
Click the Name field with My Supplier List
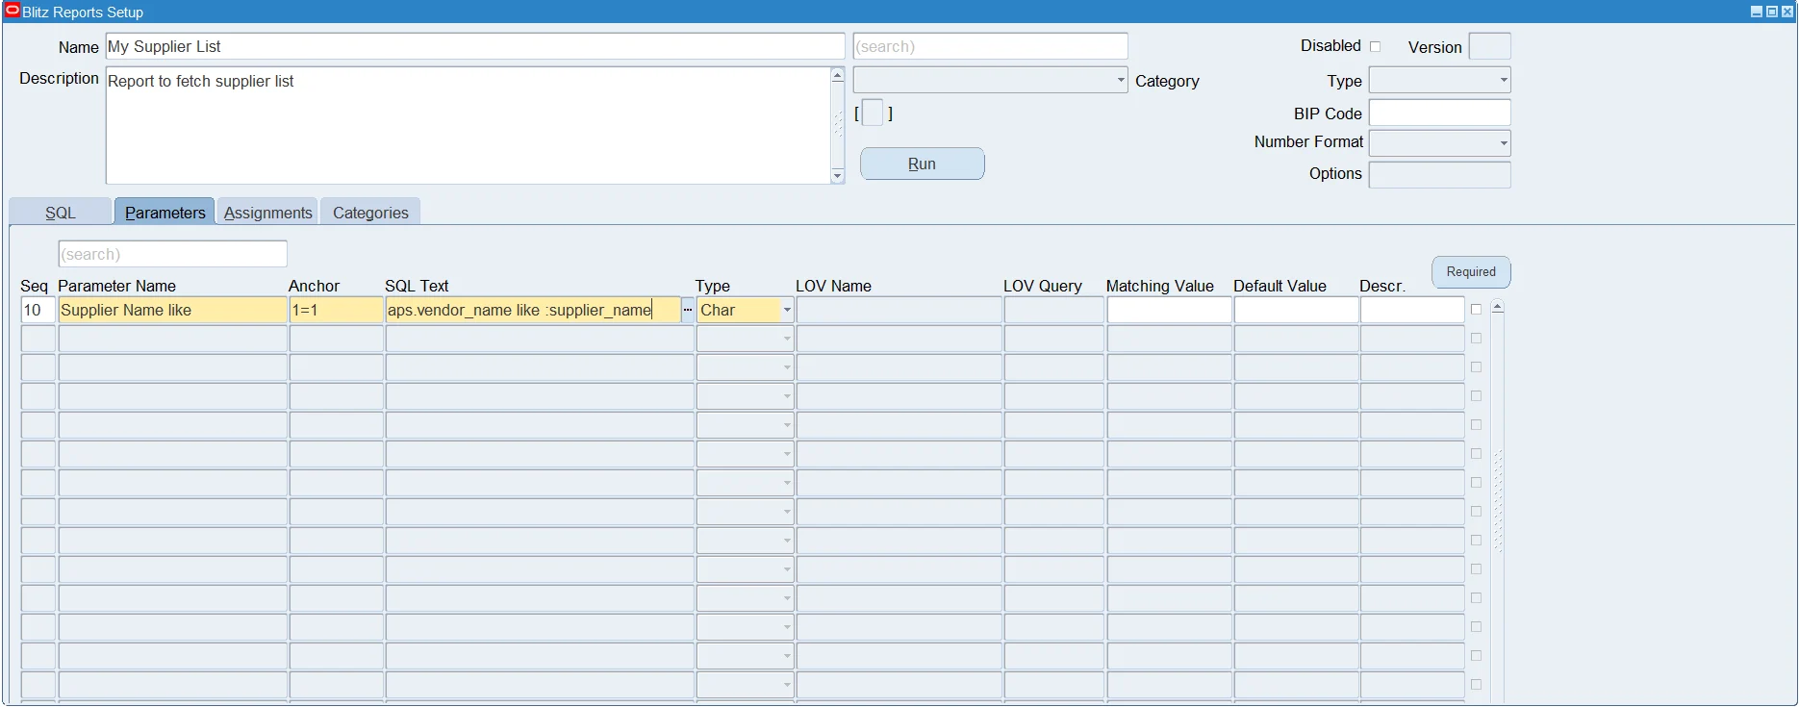(x=475, y=46)
